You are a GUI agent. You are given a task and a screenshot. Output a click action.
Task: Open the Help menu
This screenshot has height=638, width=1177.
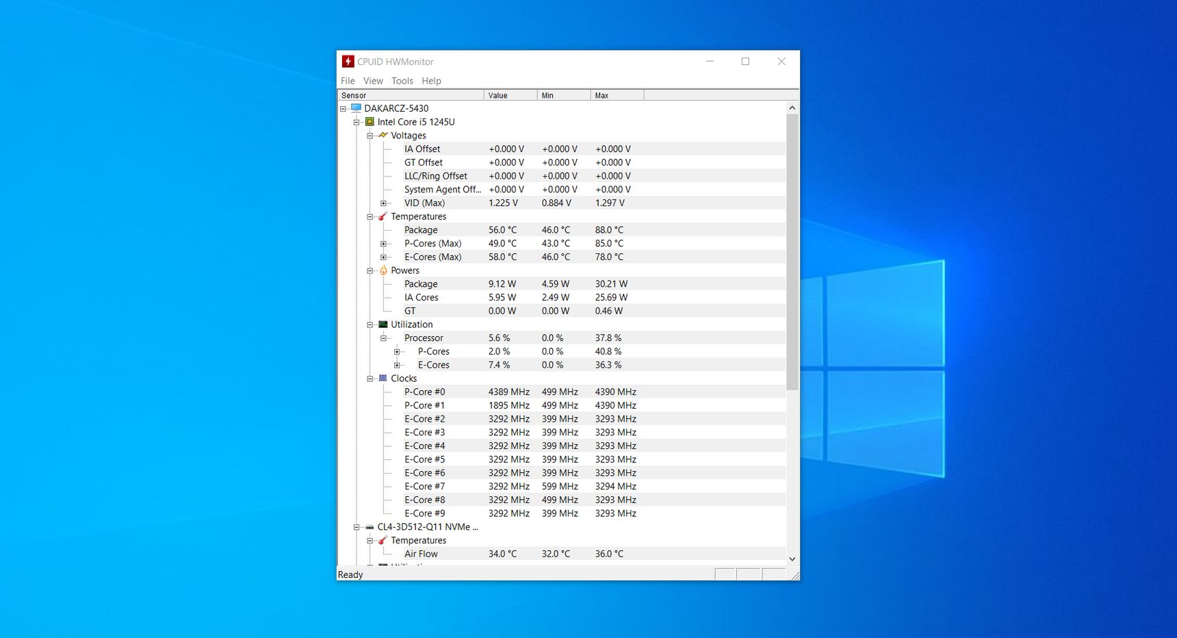click(x=431, y=81)
